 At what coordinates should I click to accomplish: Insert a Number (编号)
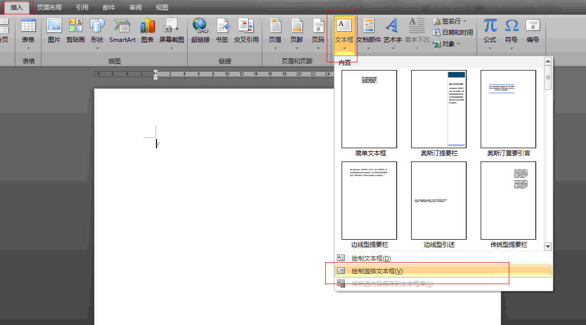coord(532,30)
